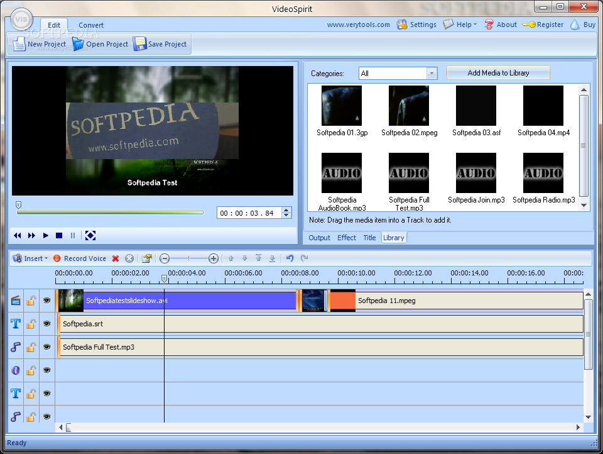Zoom in the timeline with plus button
603x454 pixels.
coord(214,258)
